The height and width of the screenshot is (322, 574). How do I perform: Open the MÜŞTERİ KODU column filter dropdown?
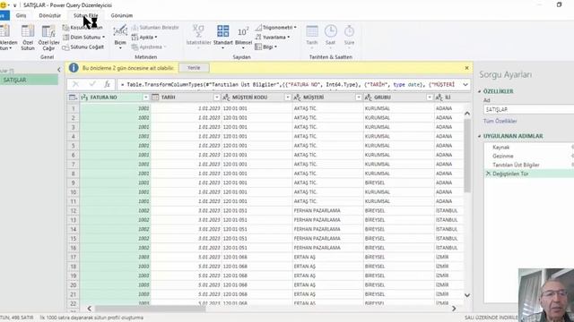click(288, 97)
